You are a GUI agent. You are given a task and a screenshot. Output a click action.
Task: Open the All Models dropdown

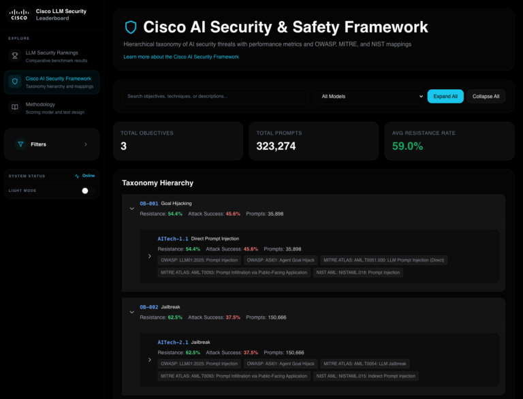tap(371, 97)
